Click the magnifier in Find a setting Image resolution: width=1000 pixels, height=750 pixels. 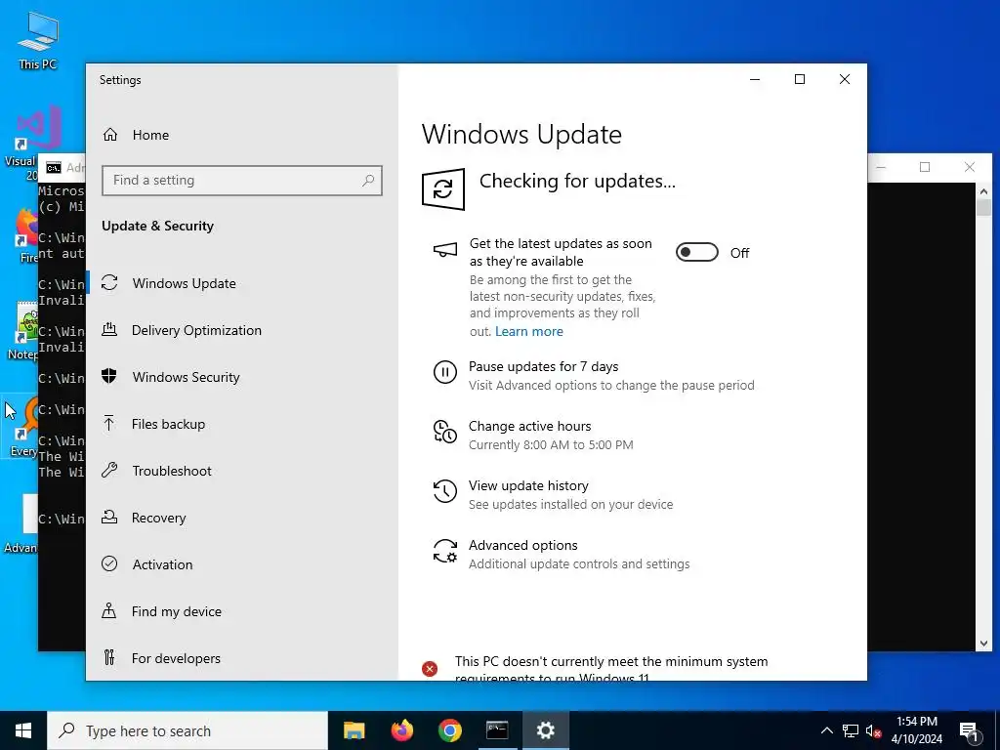tap(368, 181)
